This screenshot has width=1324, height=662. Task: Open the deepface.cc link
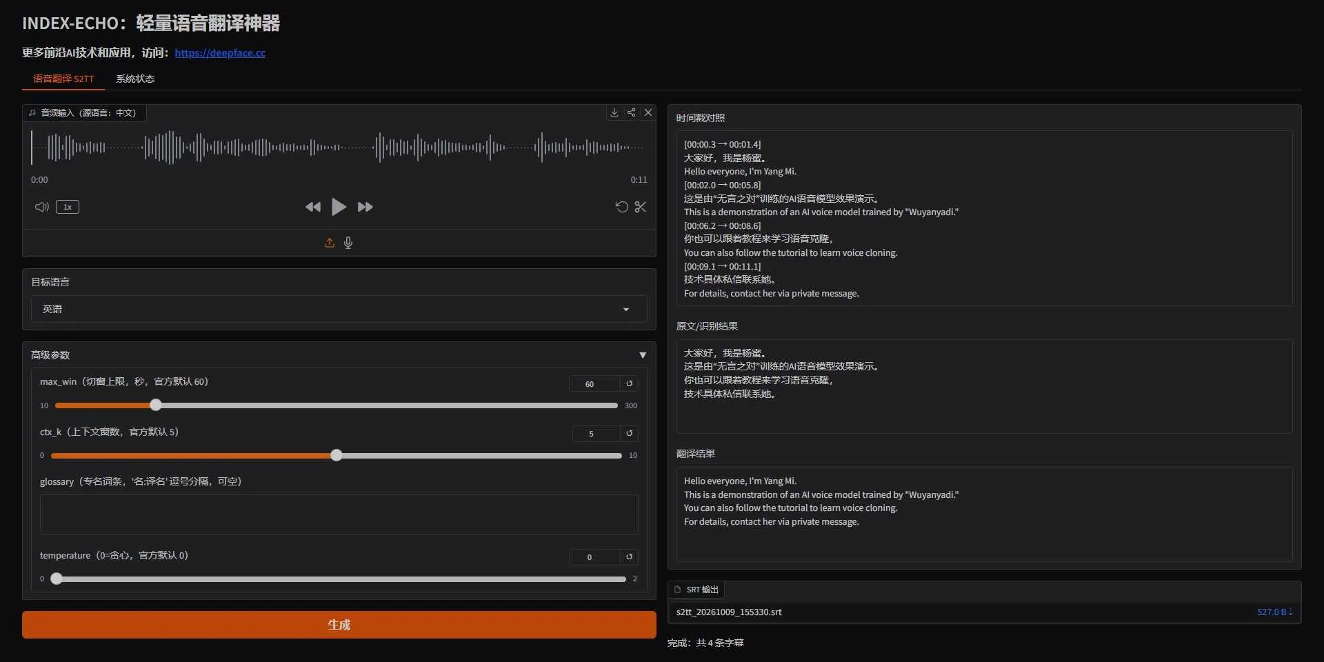tap(220, 53)
